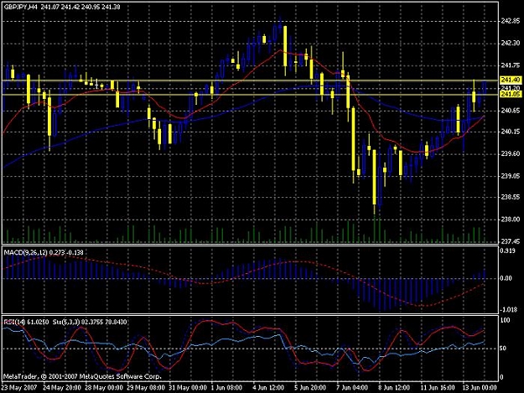The width and height of the screenshot is (524, 393).
Task: Click the 5 Jun 20:00 time label
Action: click(x=310, y=388)
